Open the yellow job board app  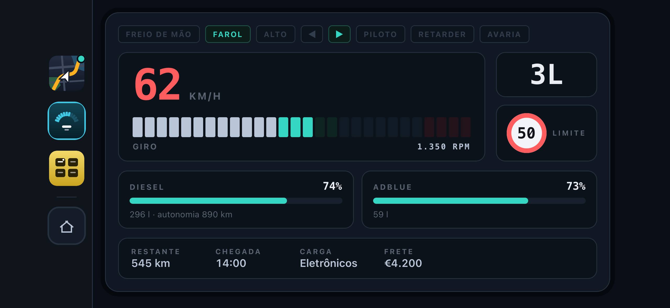pos(66,168)
